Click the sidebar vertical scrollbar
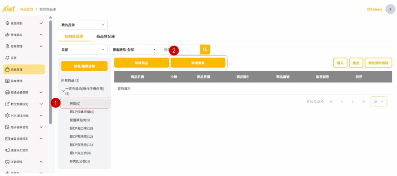The image size is (397, 176). click(x=50, y=70)
